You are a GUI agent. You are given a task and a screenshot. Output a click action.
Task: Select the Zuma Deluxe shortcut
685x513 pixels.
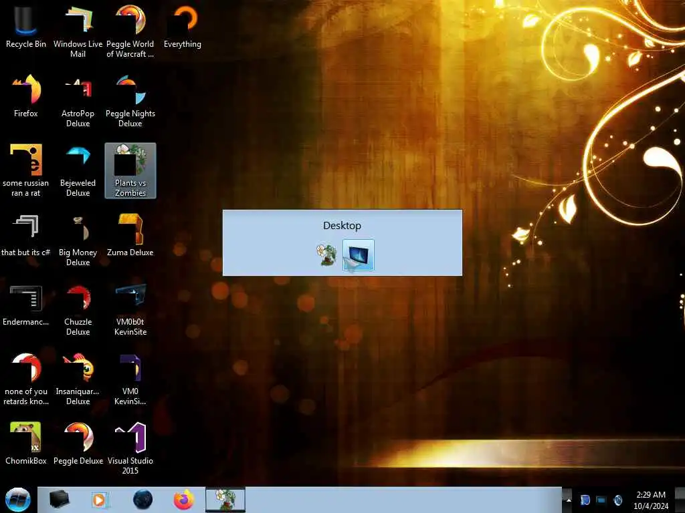130,236
